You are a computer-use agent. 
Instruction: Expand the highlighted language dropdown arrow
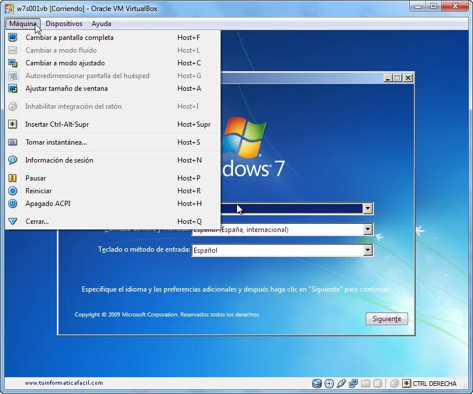coord(368,209)
